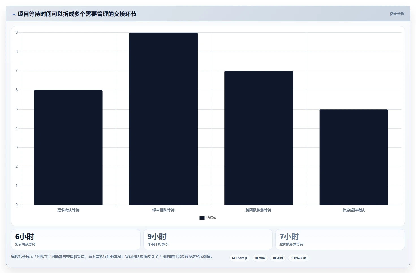Select the 需求确认等待 bar in chart
416x273 pixels.
(x=68, y=147)
